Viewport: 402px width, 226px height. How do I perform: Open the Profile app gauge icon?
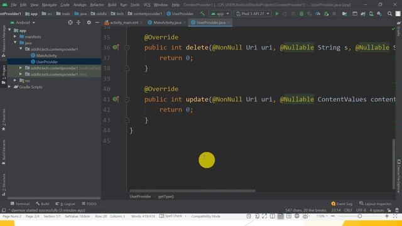pos(318,14)
